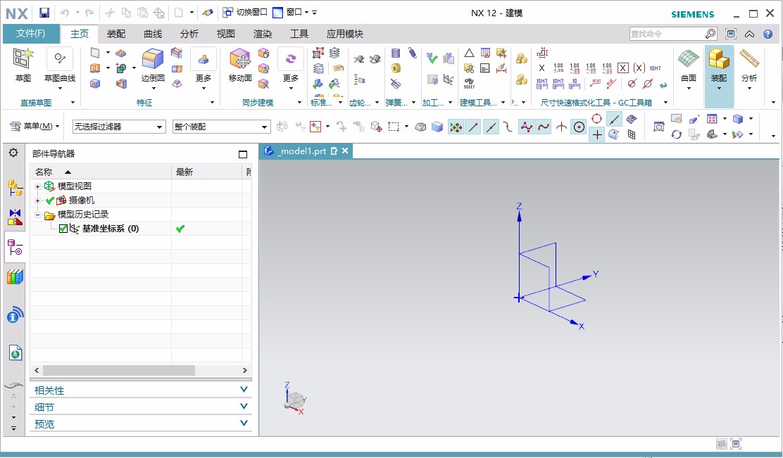Expand the 模型视图 tree node
This screenshot has height=458, width=783.
click(36, 186)
